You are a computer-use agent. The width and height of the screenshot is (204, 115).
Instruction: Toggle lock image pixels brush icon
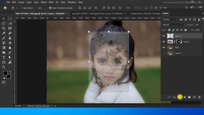(x=173, y=30)
